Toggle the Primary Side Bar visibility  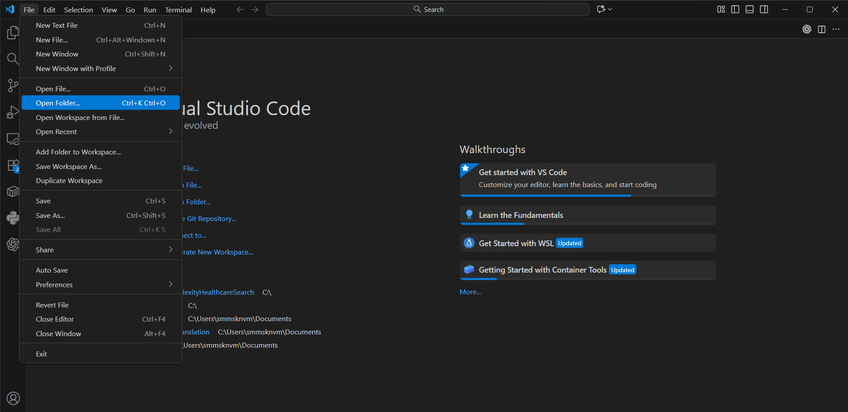735,9
